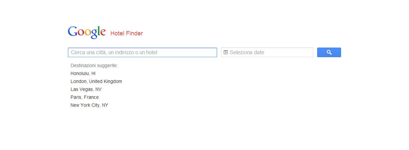Select Honolulu, HI suggested destination
This screenshot has width=409, height=150.
(x=83, y=73)
